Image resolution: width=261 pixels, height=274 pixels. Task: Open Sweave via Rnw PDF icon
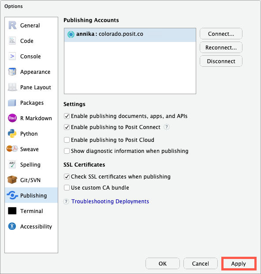point(12,149)
